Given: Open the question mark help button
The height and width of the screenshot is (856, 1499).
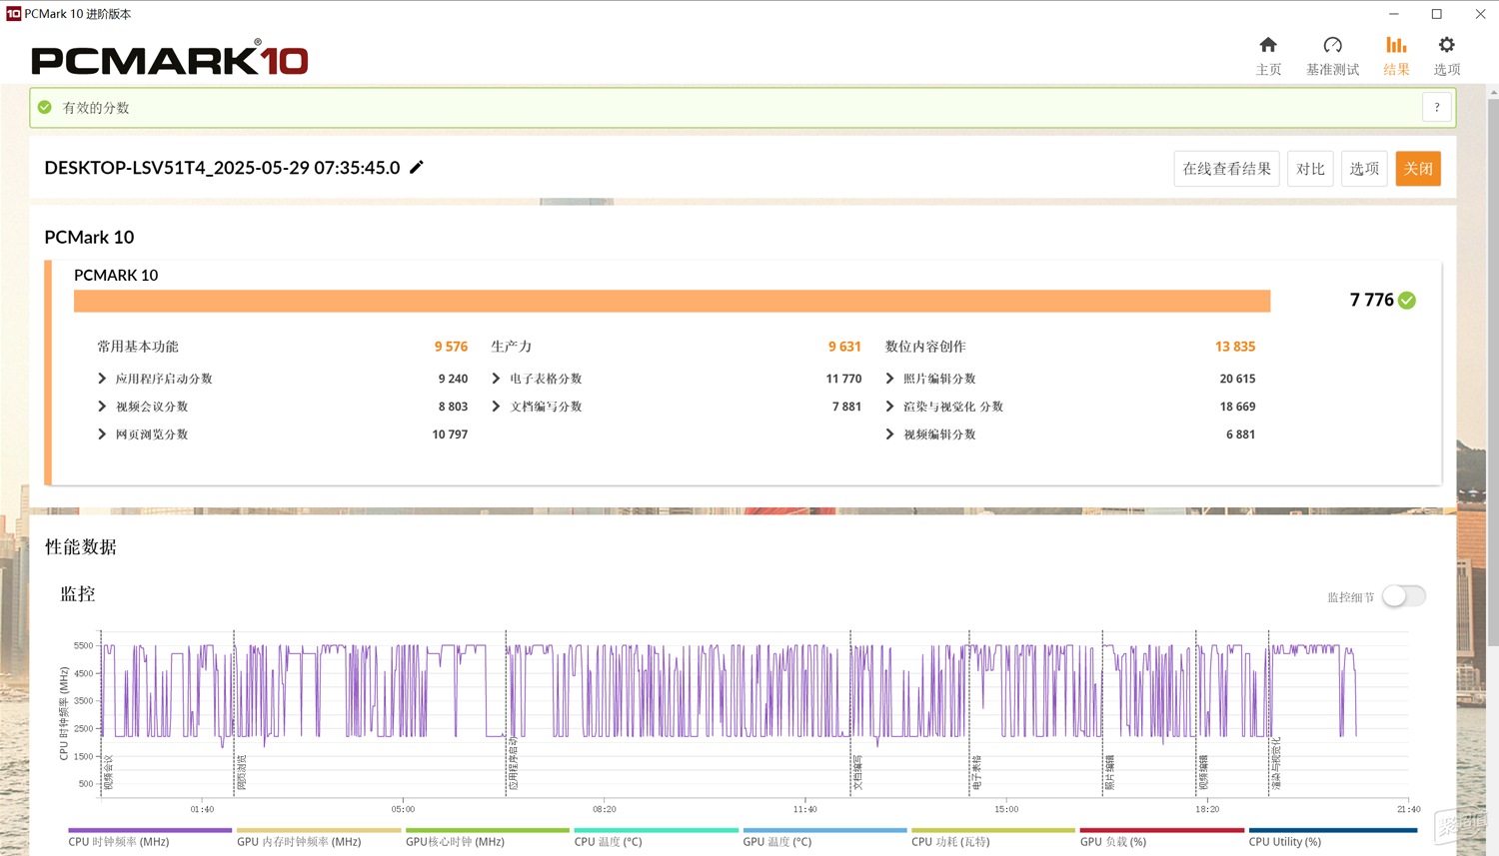Looking at the screenshot, I should click(1436, 107).
